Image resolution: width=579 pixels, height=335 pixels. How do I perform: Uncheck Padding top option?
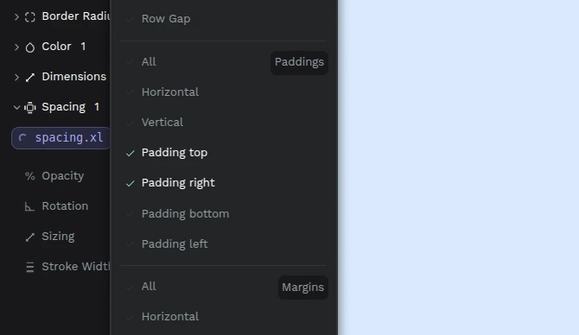tap(223, 153)
